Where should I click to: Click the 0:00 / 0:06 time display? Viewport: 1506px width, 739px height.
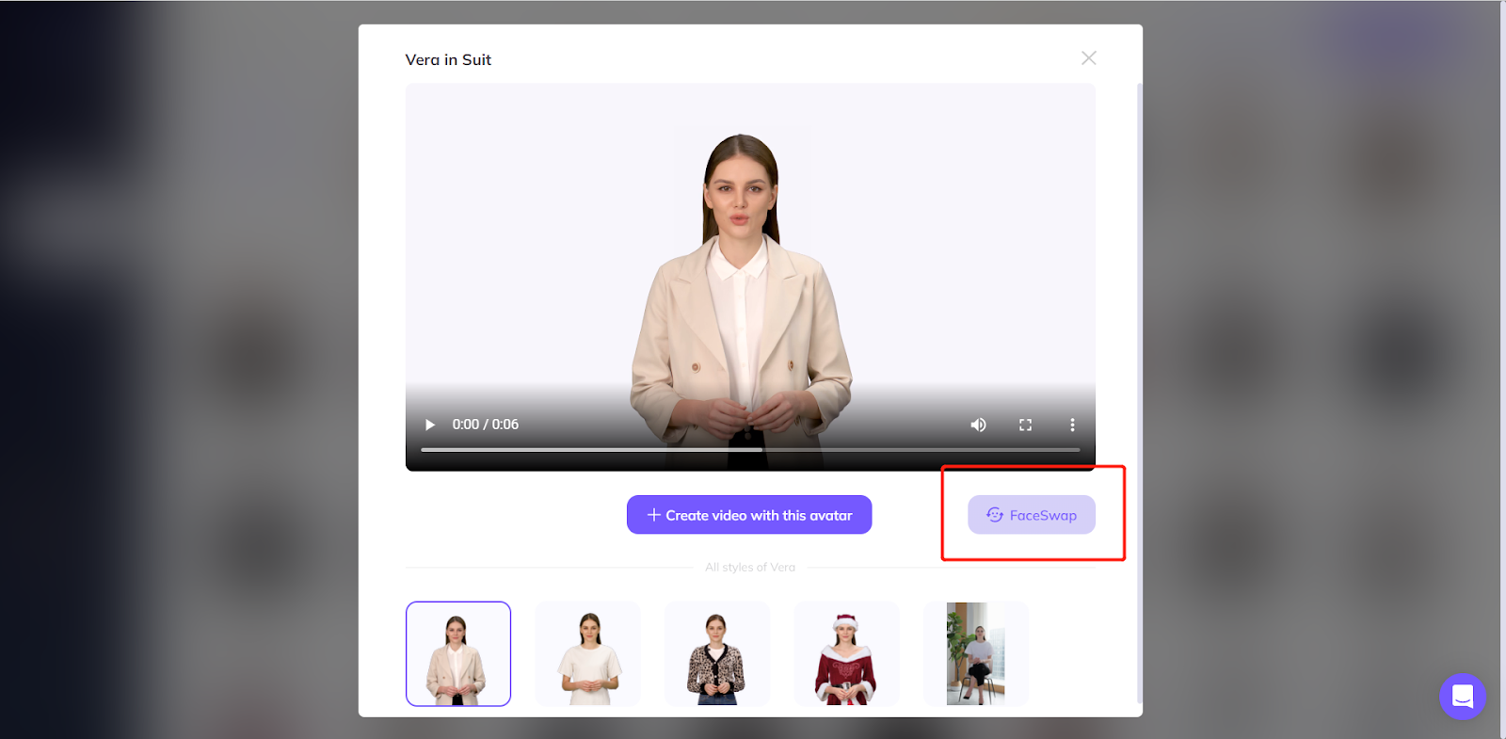pyautogui.click(x=486, y=425)
